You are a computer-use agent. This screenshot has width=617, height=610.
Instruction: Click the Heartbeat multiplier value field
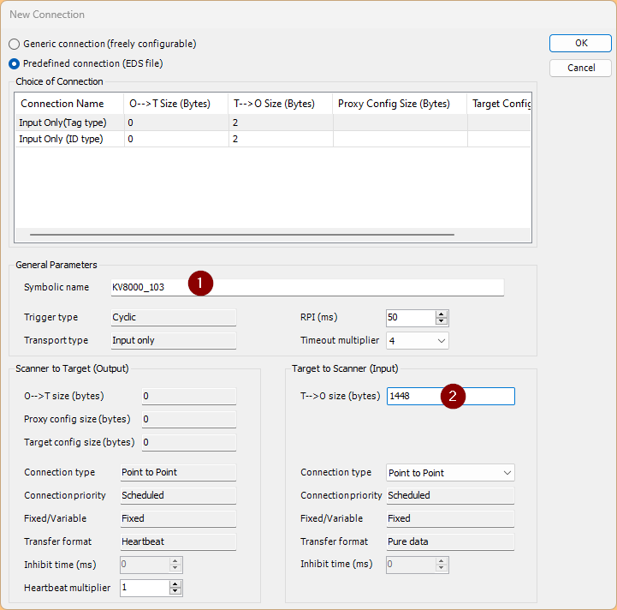click(145, 588)
